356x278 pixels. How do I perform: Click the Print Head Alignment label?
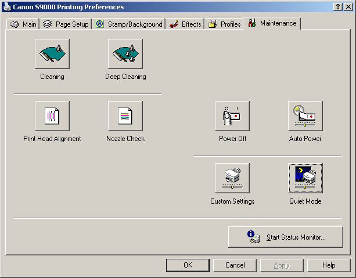(52, 139)
